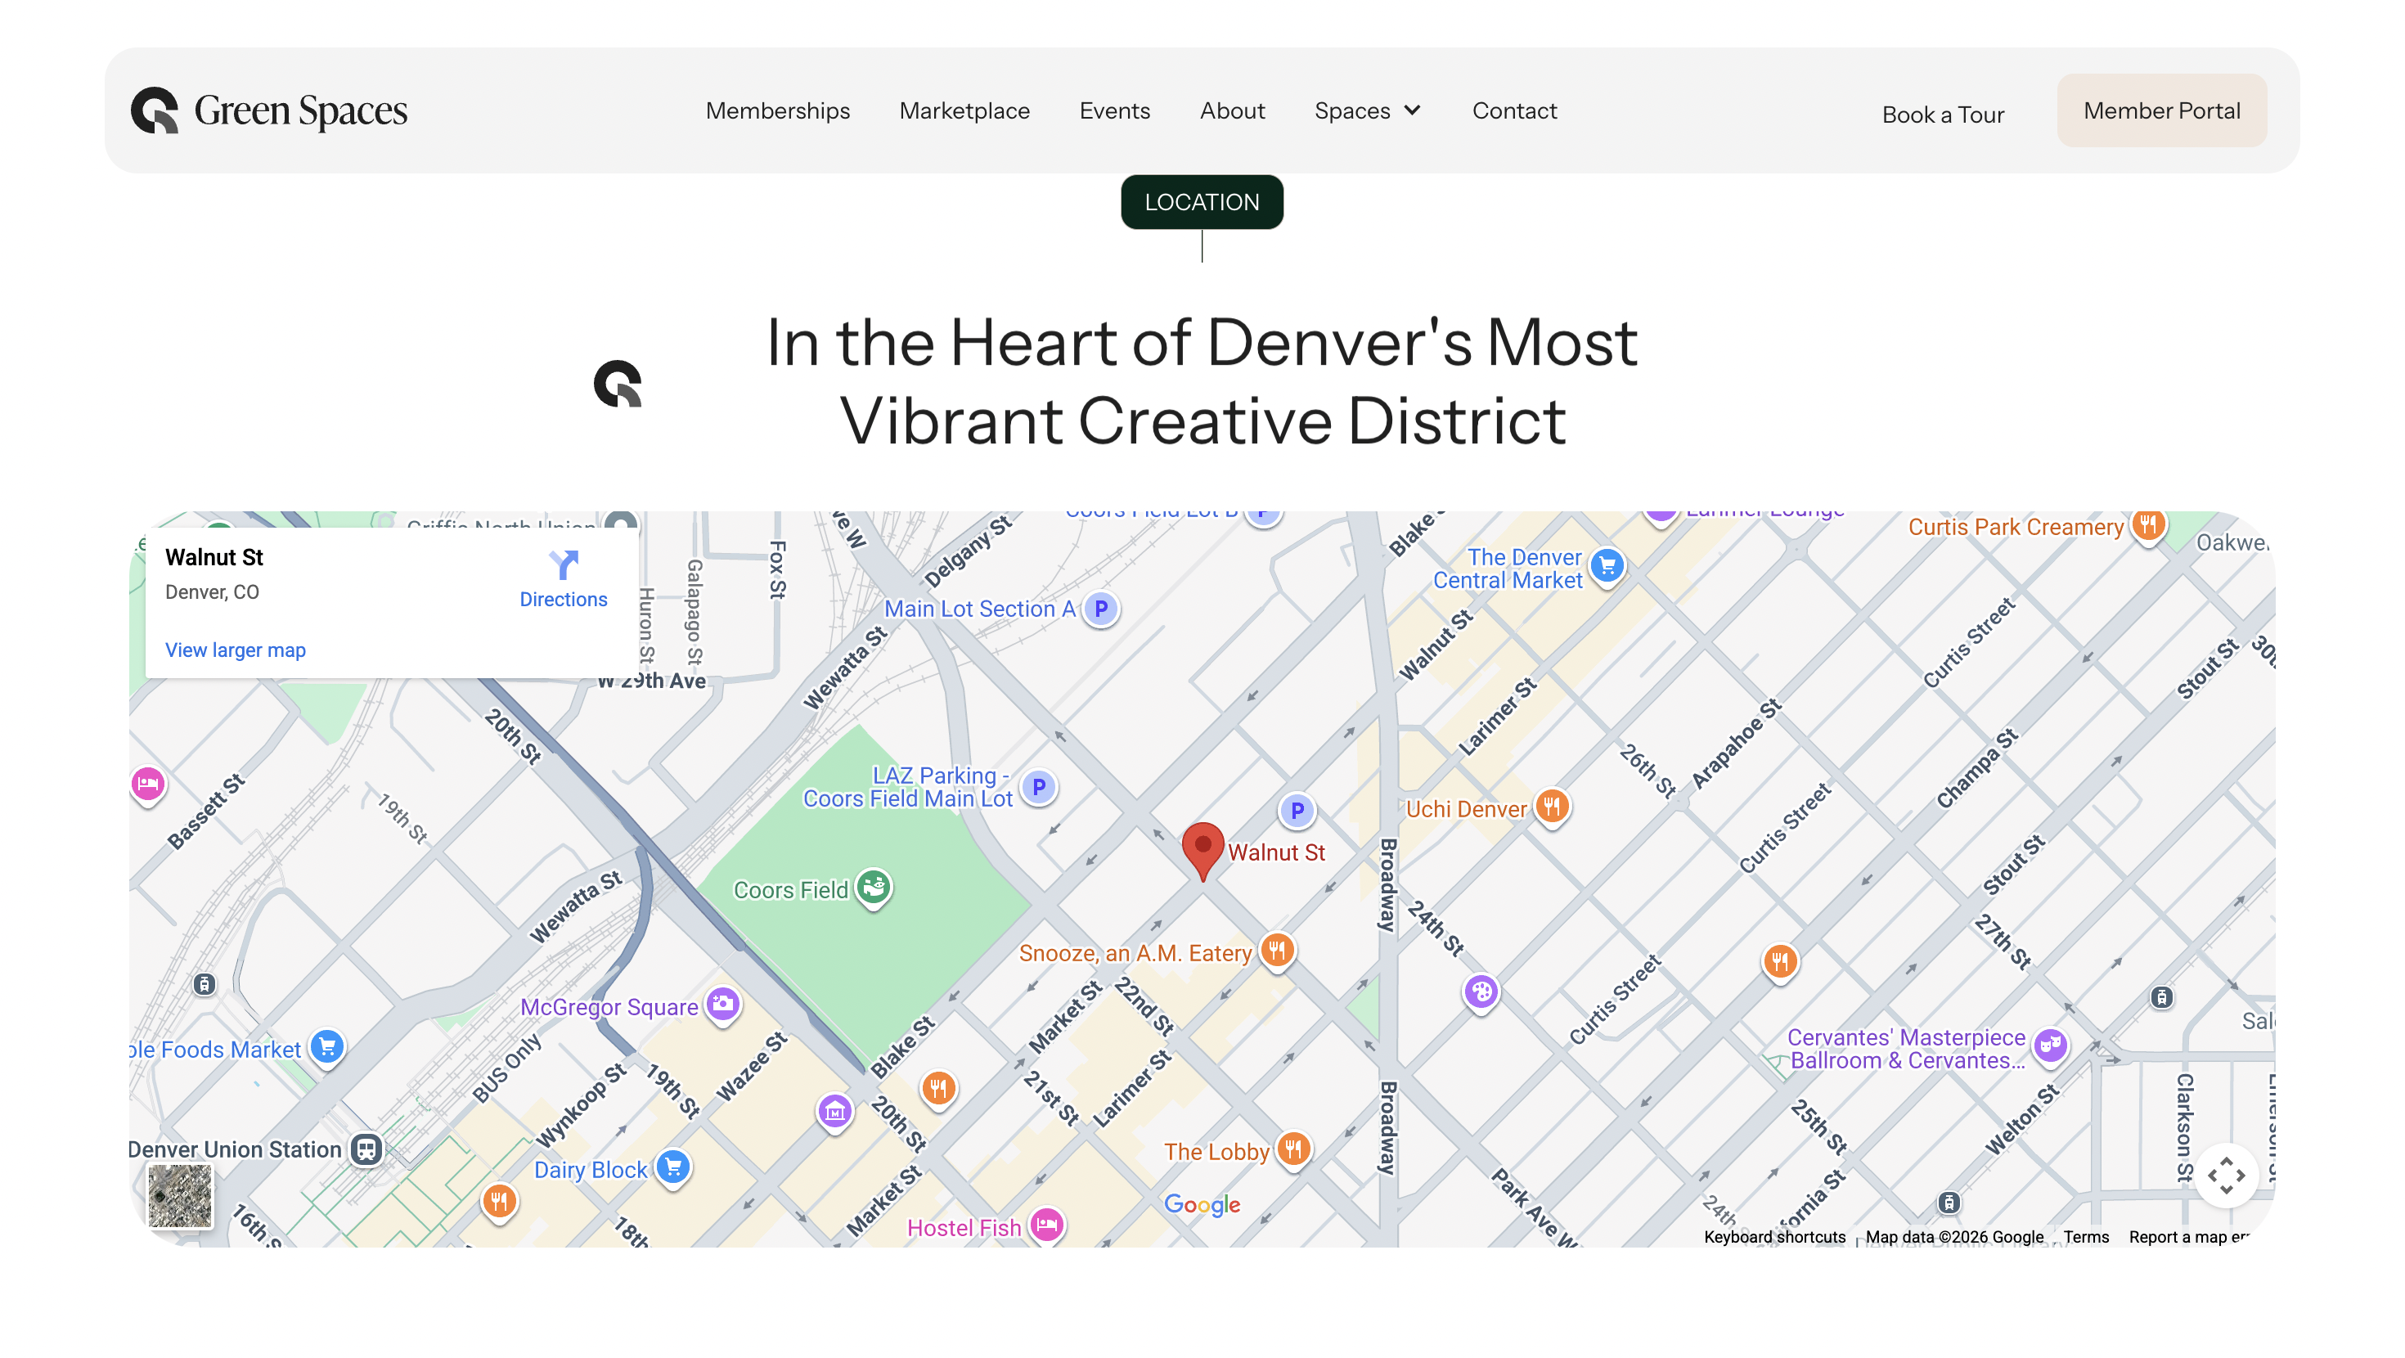
Task: Toggle fullscreen map view button
Action: tap(2226, 1175)
